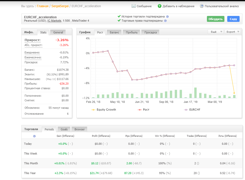Switch to the General tab
Screen dimensions: 245x180
tap(58, 32)
